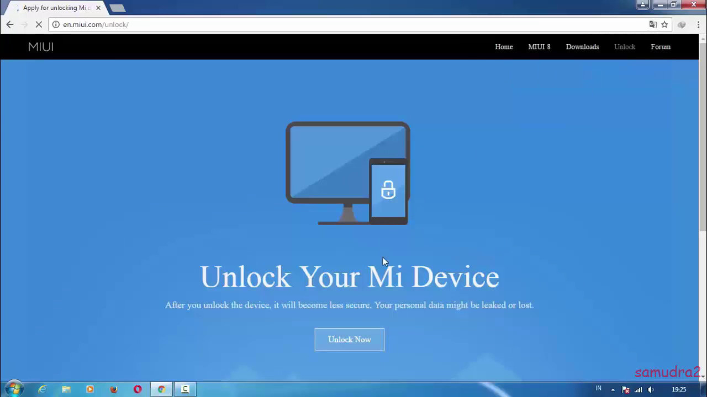Open Windows Media Player from the taskbar
Viewport: 707px width, 397px height.
pos(90,389)
